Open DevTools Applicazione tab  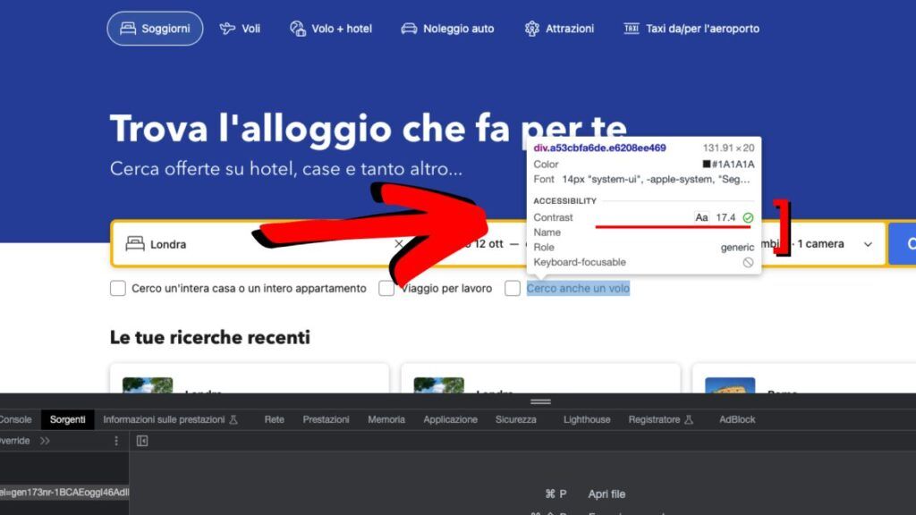pyautogui.click(x=451, y=420)
